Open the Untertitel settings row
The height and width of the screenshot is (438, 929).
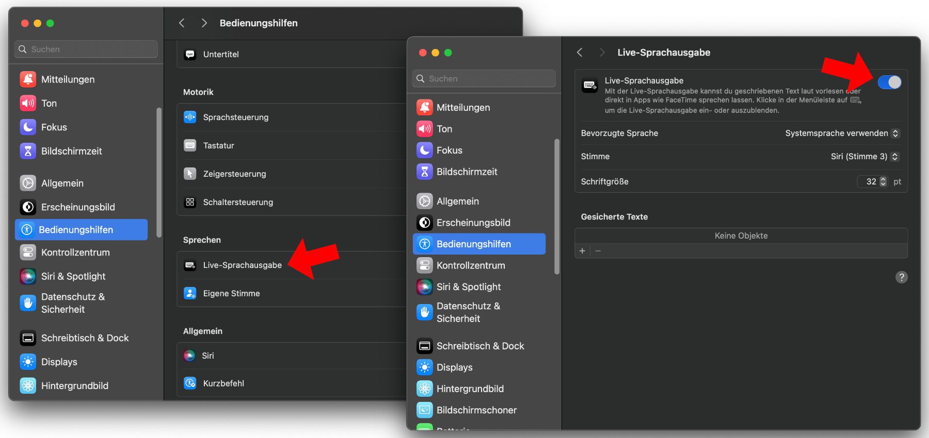coord(221,55)
